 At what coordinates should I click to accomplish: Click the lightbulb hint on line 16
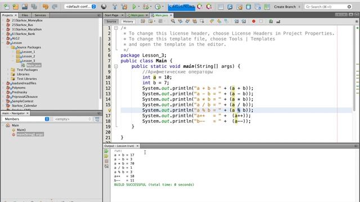[x=110, y=111]
